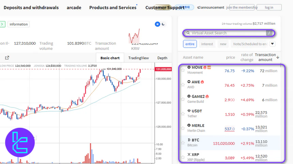The height and width of the screenshot is (164, 293).
Task: Select the entire filter tab
Action: [x=190, y=44]
